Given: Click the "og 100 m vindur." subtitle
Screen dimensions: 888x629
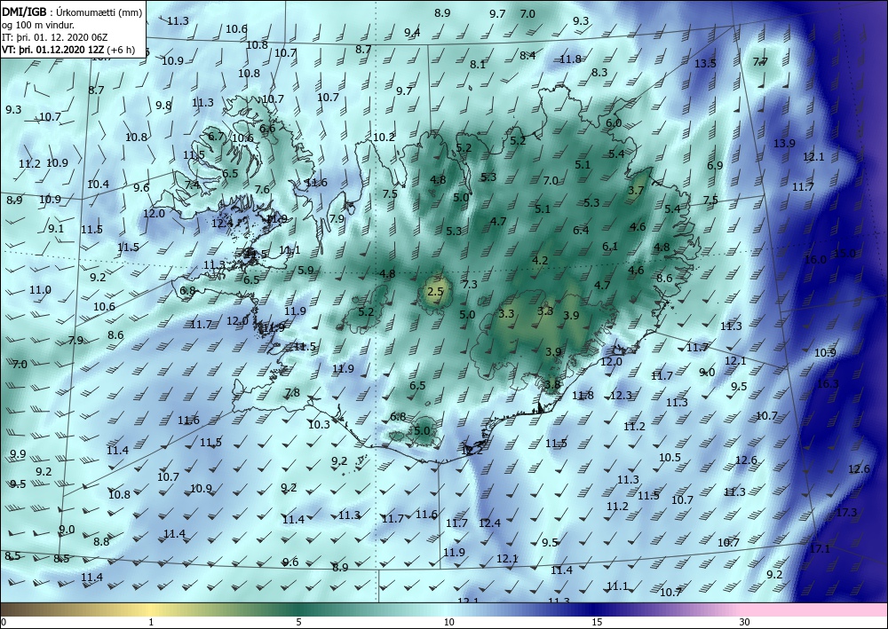Looking at the screenshot, I should [x=38, y=25].
